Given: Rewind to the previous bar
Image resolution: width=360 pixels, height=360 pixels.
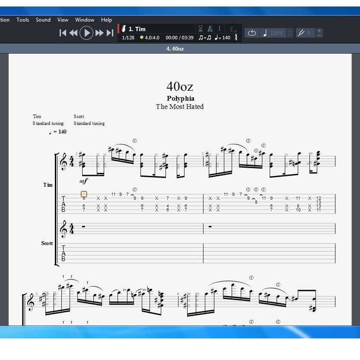Looking at the screenshot, I should coord(73,33).
